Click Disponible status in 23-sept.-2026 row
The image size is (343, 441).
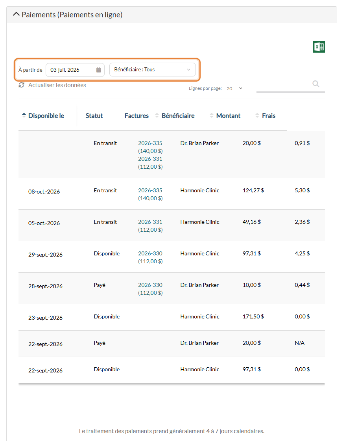click(107, 316)
